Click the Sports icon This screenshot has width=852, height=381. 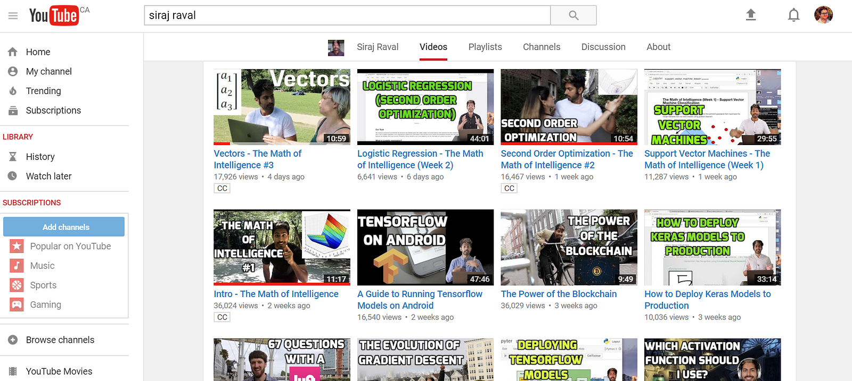tap(17, 285)
